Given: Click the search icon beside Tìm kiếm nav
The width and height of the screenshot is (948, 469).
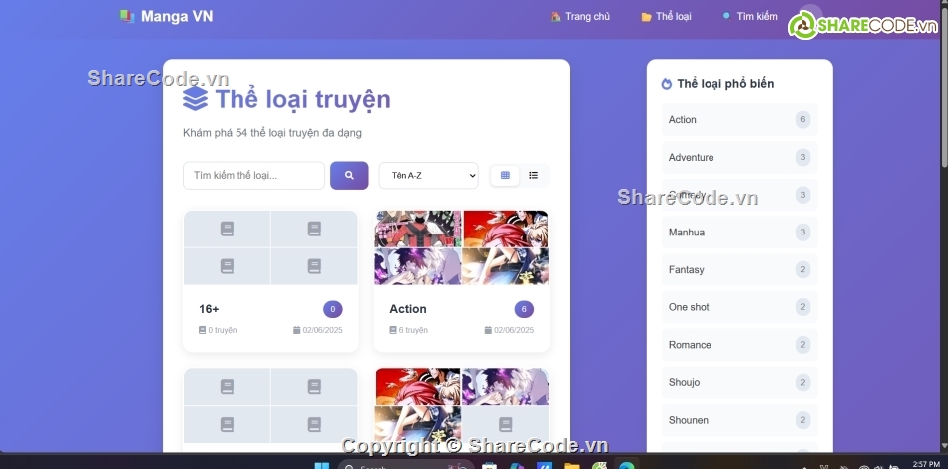Looking at the screenshot, I should tap(726, 16).
